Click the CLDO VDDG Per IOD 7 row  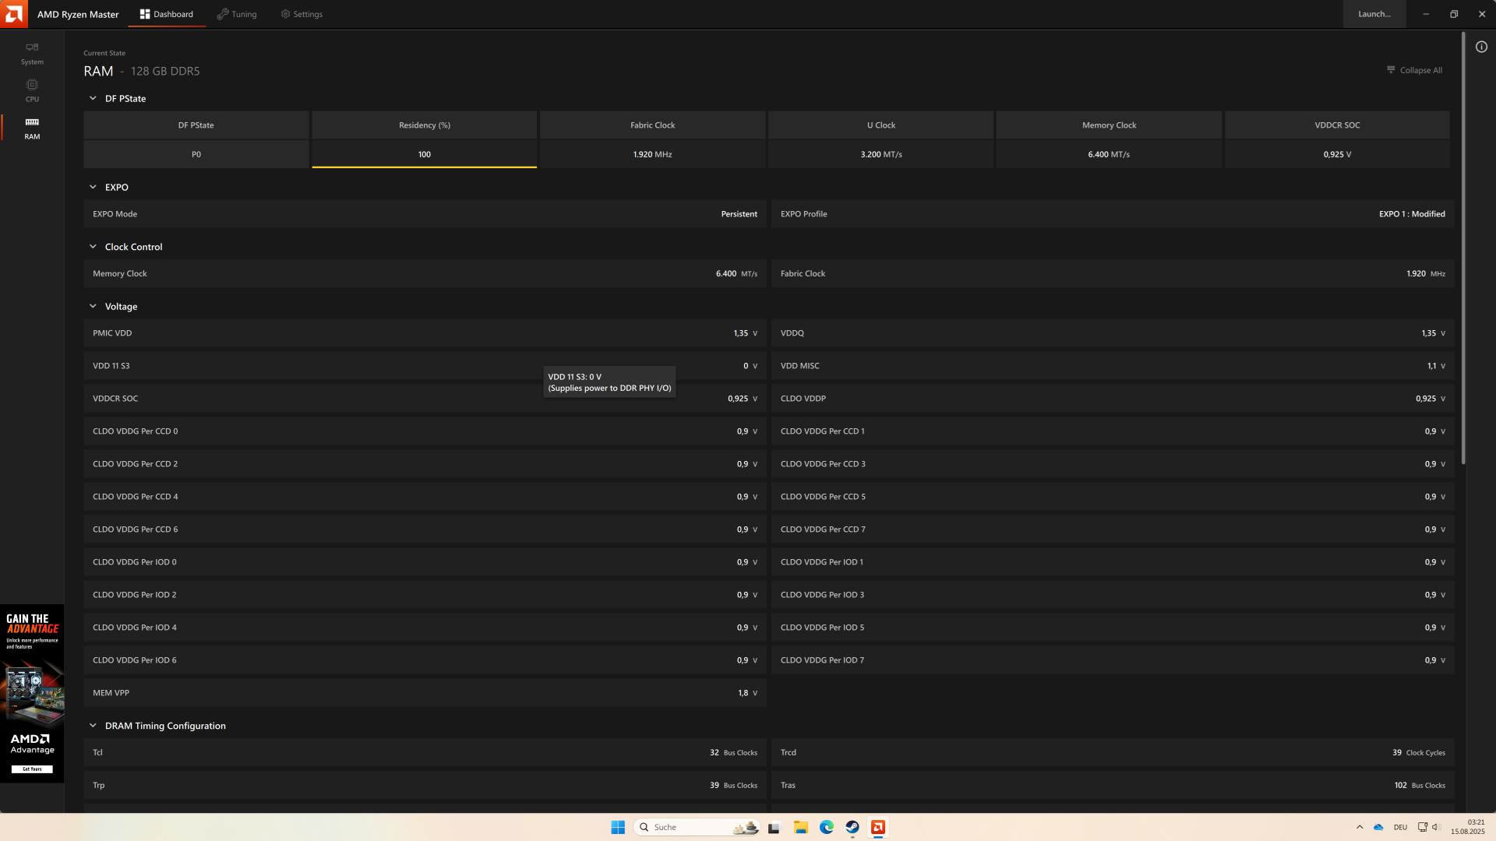pos(1113,660)
